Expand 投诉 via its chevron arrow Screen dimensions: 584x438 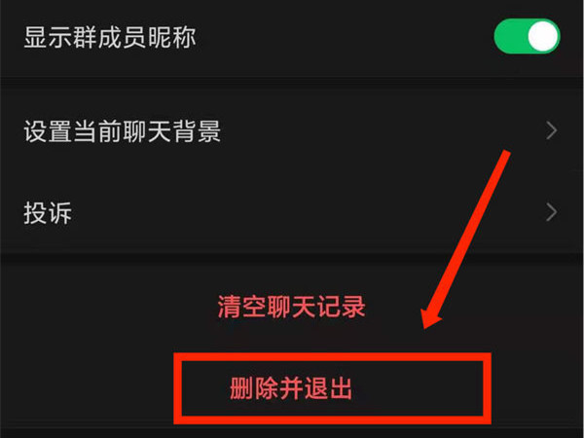[551, 212]
